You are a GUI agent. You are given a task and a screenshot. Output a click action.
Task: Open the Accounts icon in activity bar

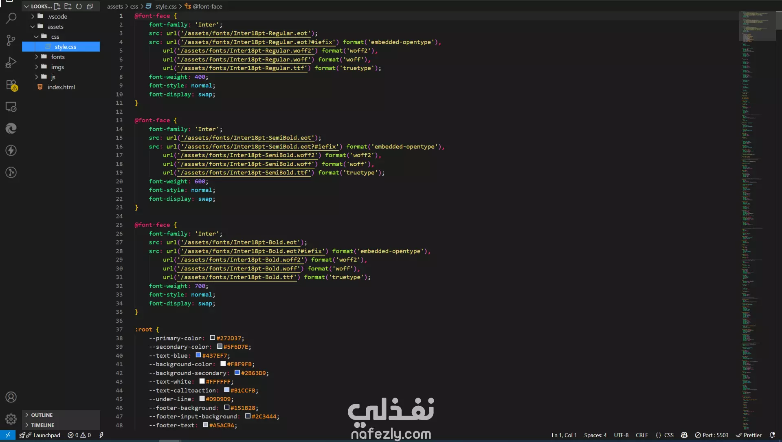click(11, 397)
